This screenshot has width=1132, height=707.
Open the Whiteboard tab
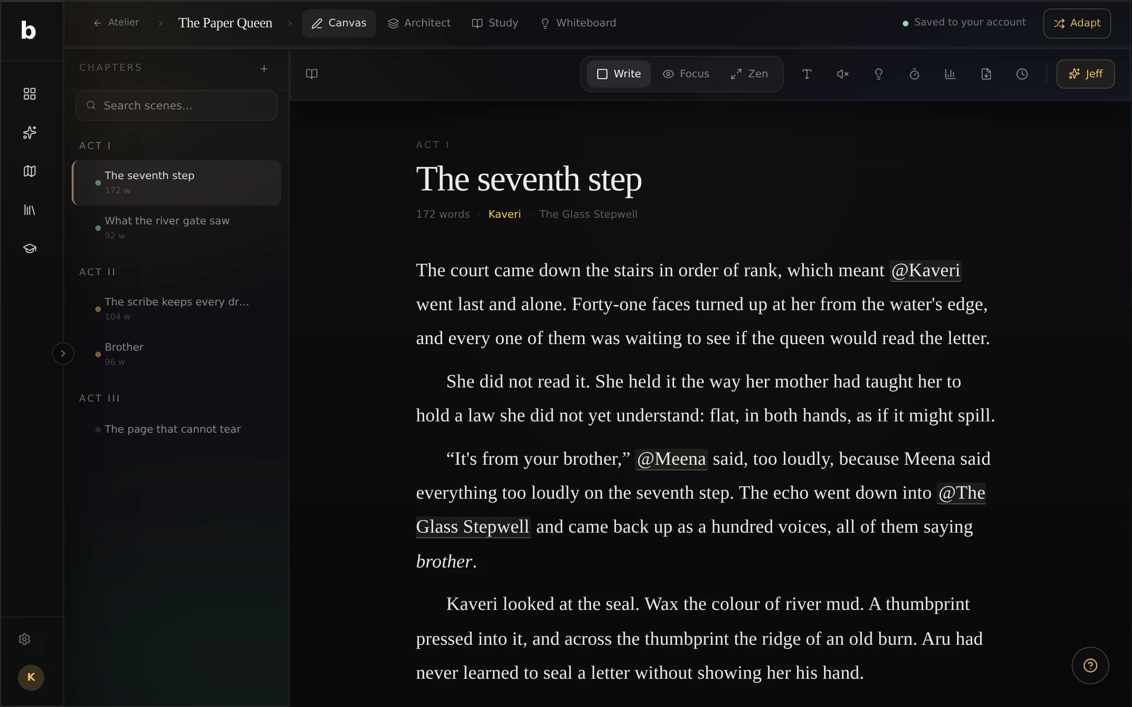pyautogui.click(x=578, y=23)
